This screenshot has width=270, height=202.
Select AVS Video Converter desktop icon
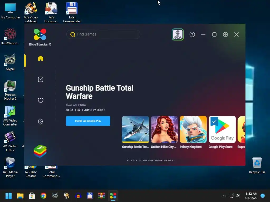(x=10, y=116)
